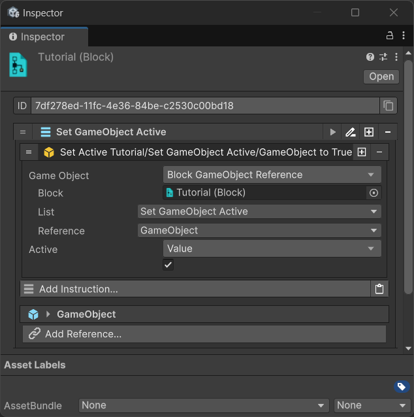414x417 pixels.
Task: Open Block GameObject Reference dropdown
Action: pyautogui.click(x=272, y=175)
